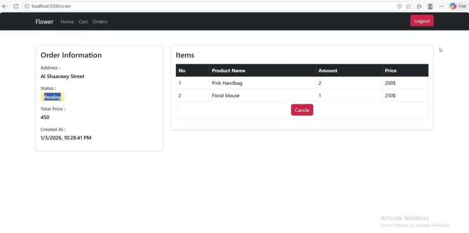Screen dimensions: 469x233
Task: Click the Product Name column header
Action: coord(263,70)
